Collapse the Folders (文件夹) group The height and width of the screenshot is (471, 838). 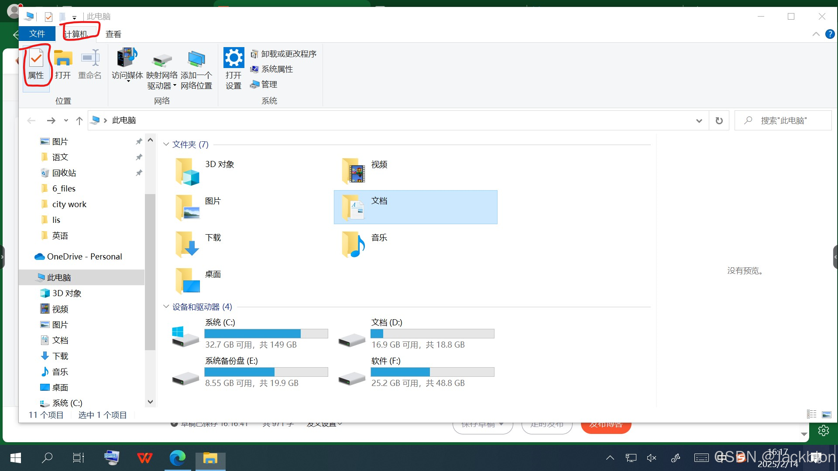tap(166, 144)
